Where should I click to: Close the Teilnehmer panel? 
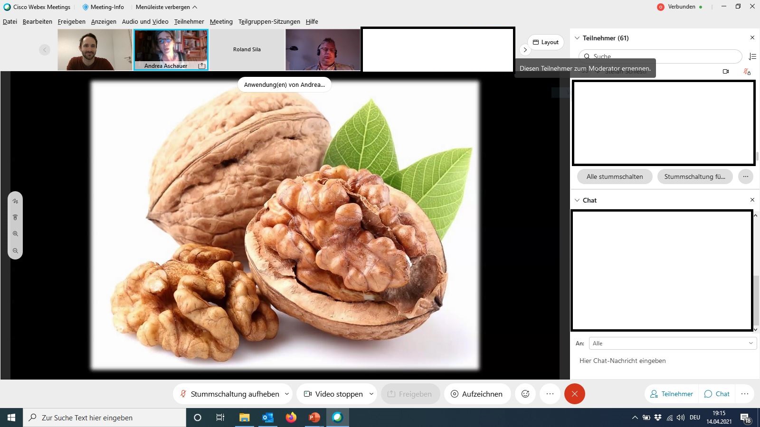(x=752, y=38)
